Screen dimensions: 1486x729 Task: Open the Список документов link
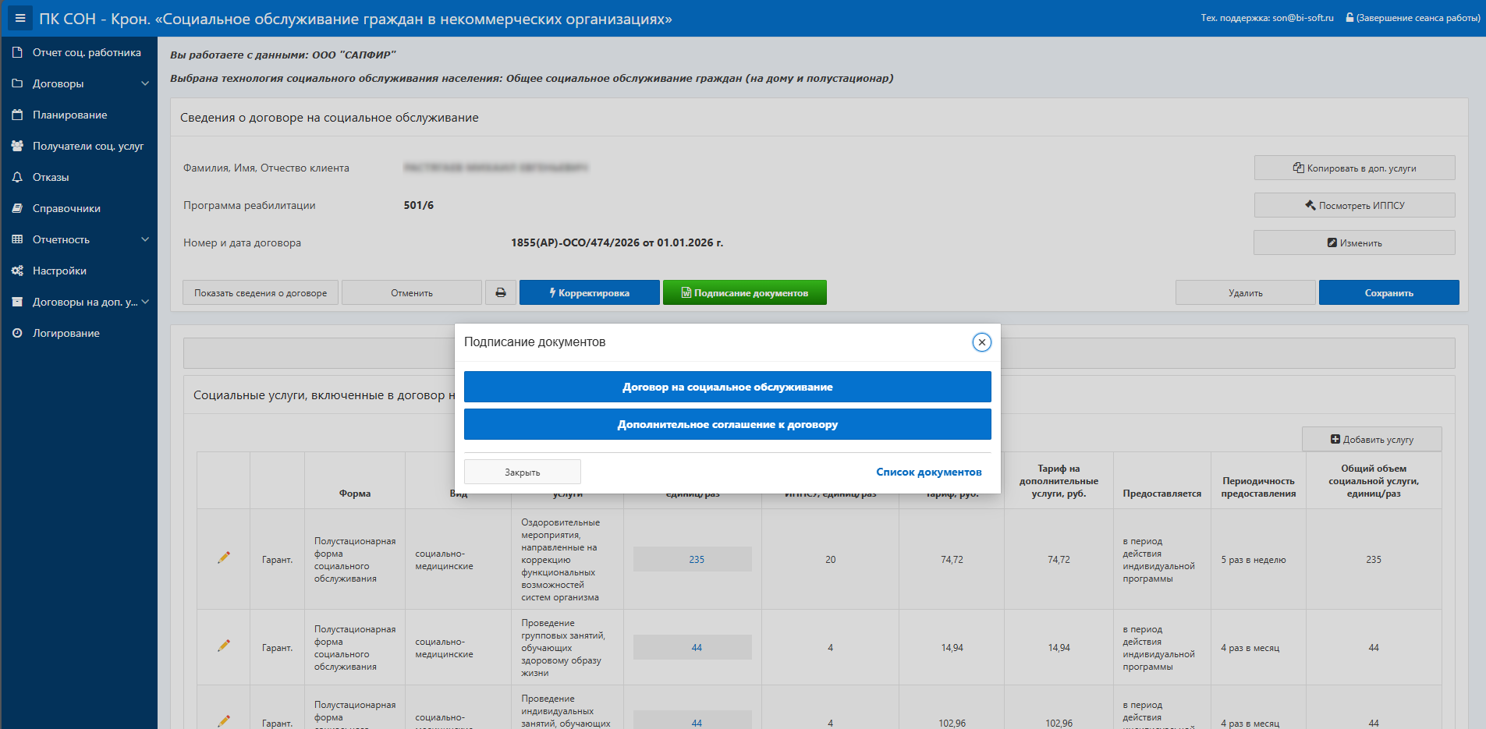928,472
